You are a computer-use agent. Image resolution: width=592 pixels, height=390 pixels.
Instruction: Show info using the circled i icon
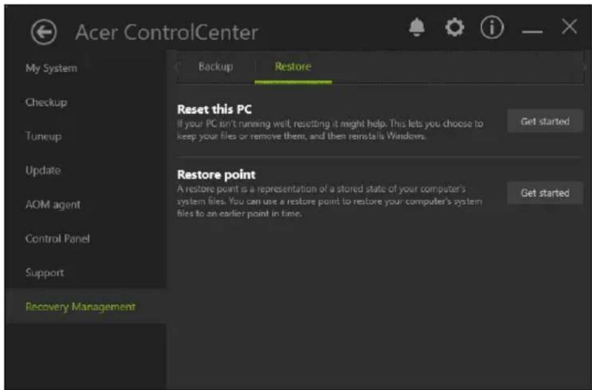pos(492,28)
